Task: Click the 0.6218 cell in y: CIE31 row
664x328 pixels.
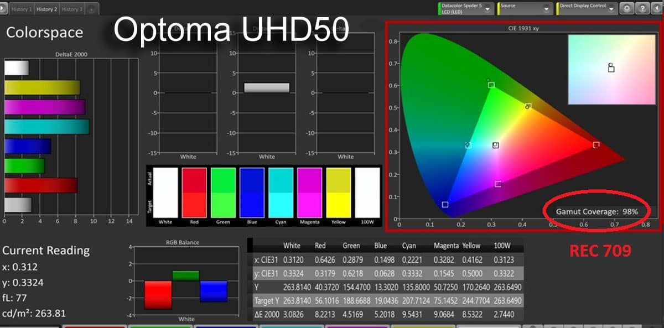Action: [354, 273]
